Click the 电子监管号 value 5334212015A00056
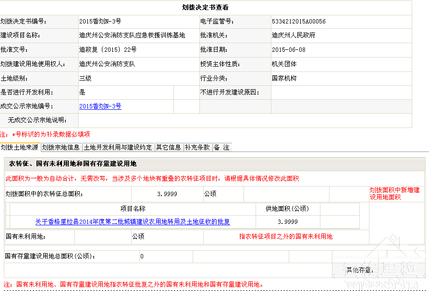 tap(298, 22)
